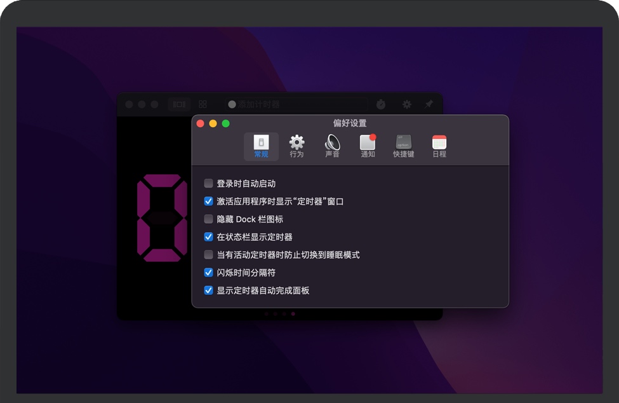Open the 声音 sound preferences tab

coord(332,147)
